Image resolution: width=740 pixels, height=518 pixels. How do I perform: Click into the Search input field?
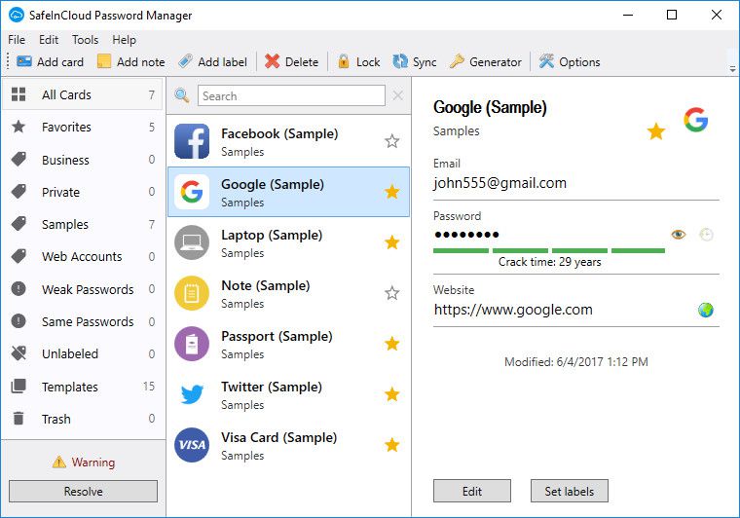pyautogui.click(x=290, y=95)
